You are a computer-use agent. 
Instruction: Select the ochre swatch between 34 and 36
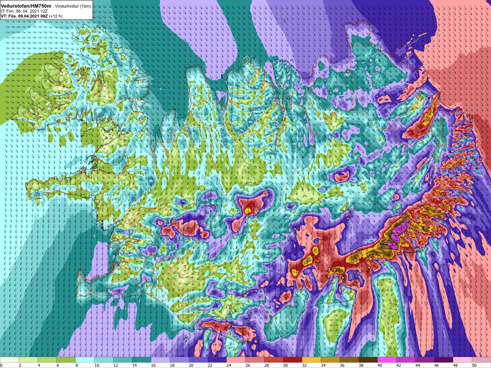330,360
